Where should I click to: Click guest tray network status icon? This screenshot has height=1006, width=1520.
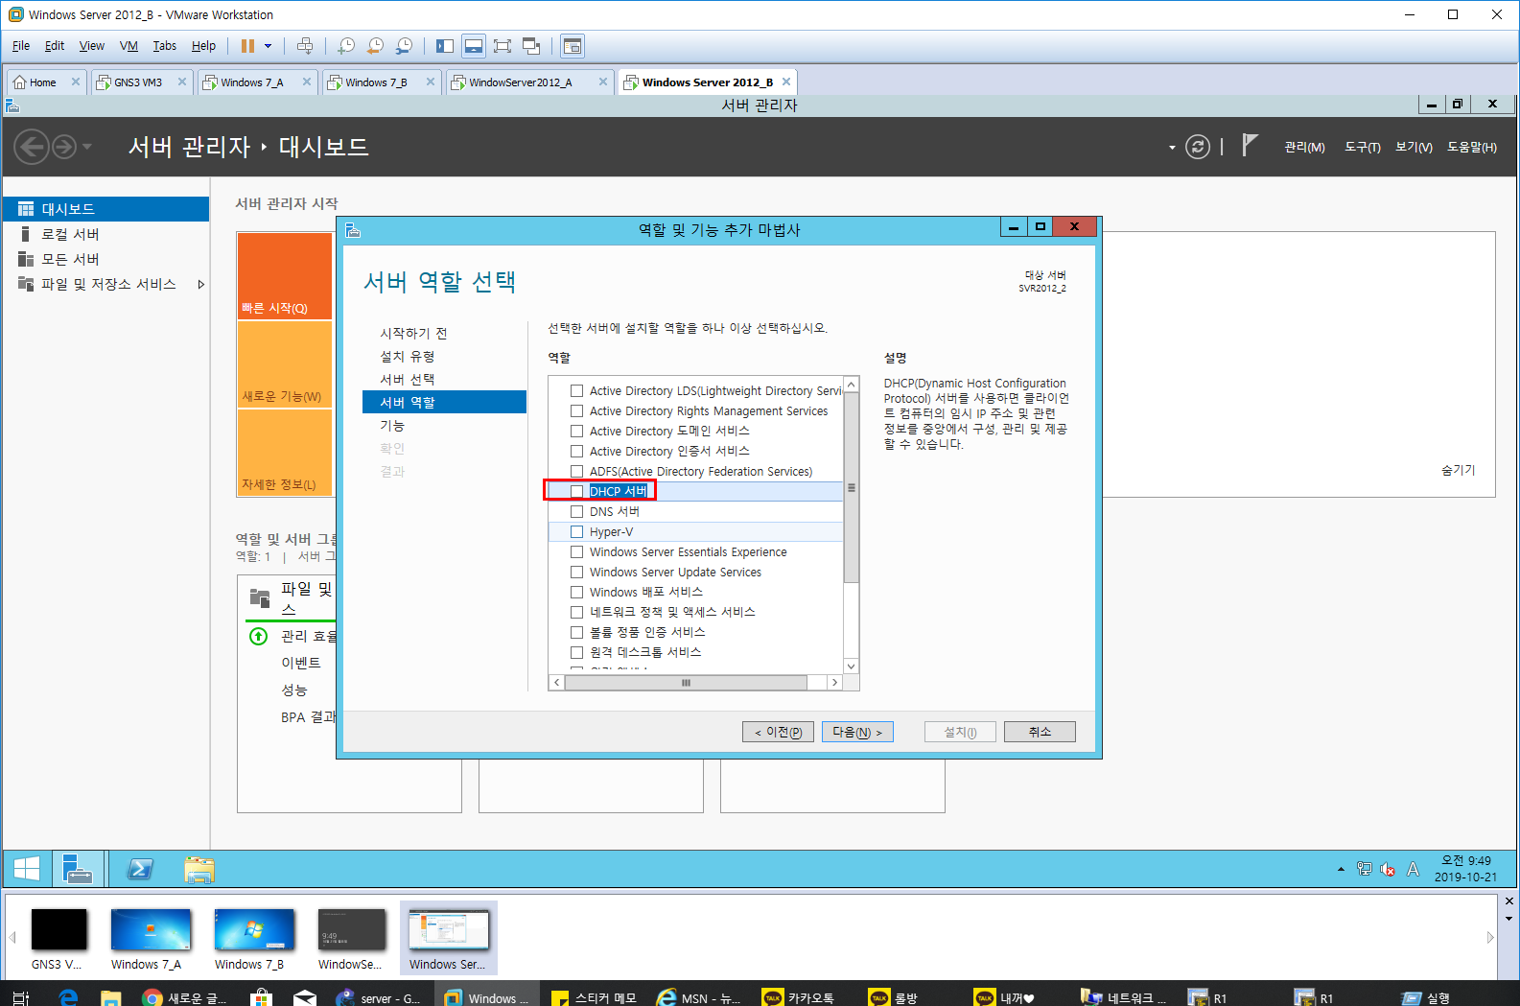(x=1364, y=869)
